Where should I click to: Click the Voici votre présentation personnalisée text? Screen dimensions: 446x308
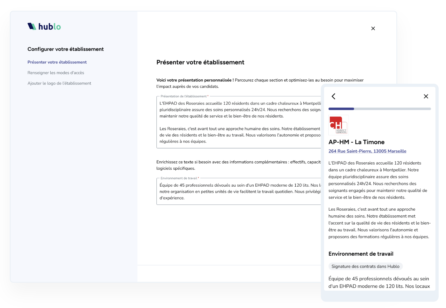[x=195, y=80]
